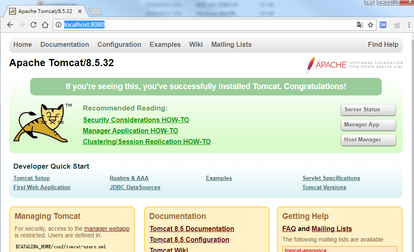Click the Apache Tomcat/8.5.32 heading
Viewport: 414px width, 252px height.
(61, 63)
